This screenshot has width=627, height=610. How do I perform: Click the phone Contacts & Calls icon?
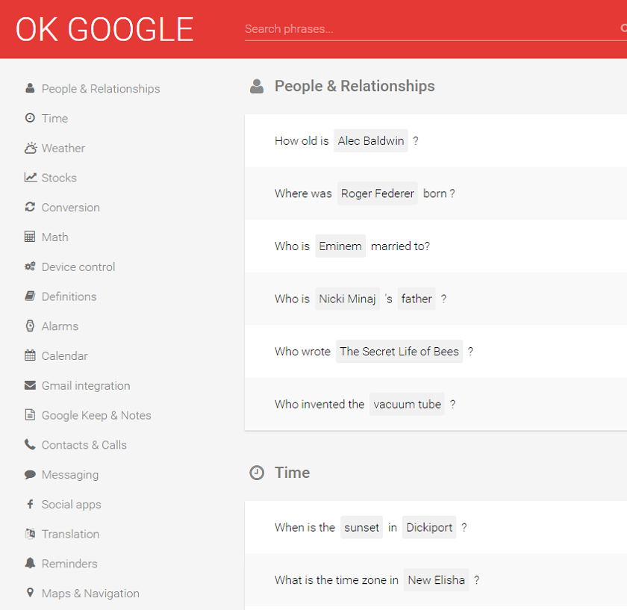tap(30, 444)
